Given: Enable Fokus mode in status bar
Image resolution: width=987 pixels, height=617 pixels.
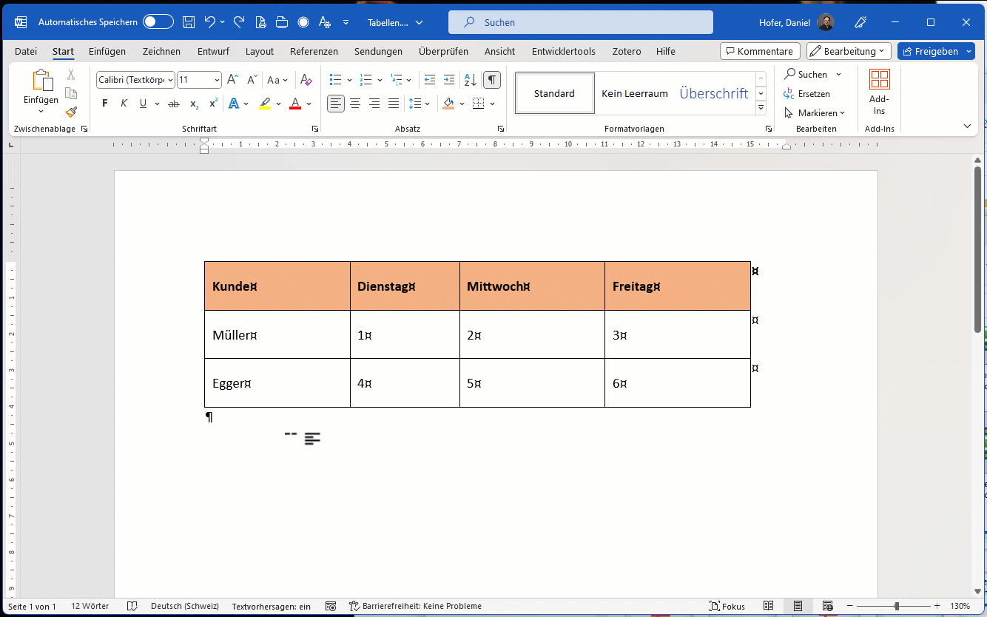Looking at the screenshot, I should point(727,606).
